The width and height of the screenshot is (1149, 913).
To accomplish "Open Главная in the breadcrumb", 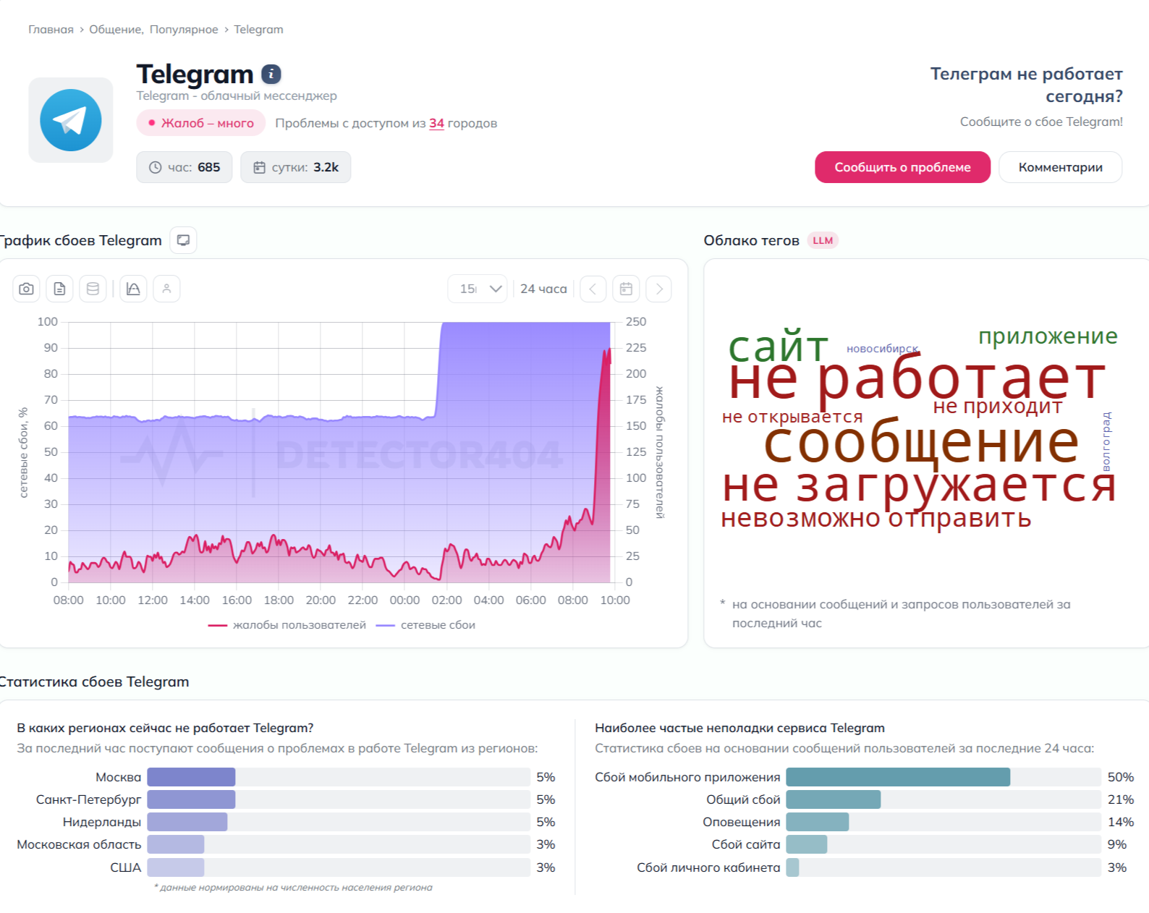I will (x=51, y=30).
